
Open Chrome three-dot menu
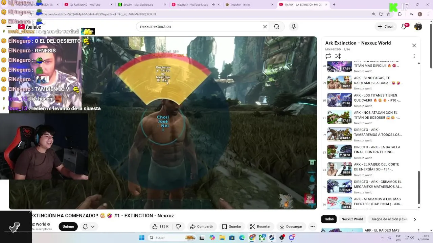point(427,14)
